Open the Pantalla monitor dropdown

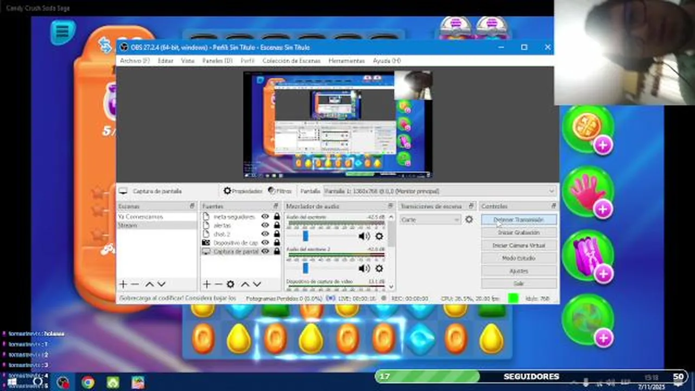[440, 191]
